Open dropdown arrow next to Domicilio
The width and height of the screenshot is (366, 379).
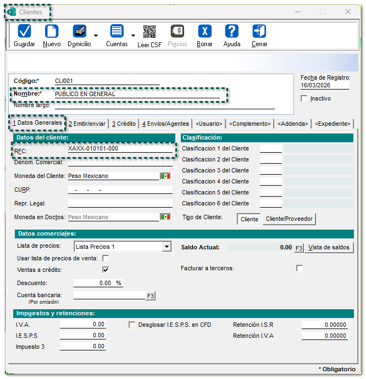96,36
